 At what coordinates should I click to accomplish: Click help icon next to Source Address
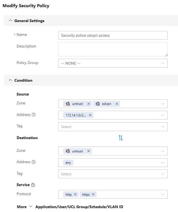click(34, 115)
